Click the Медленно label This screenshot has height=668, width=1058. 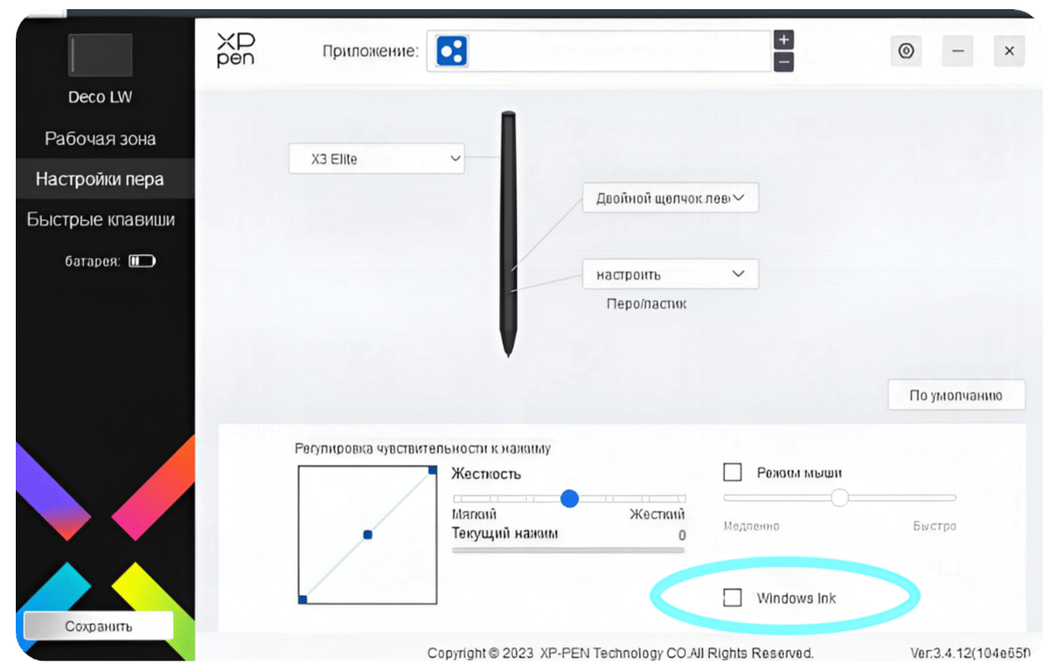[x=751, y=527]
